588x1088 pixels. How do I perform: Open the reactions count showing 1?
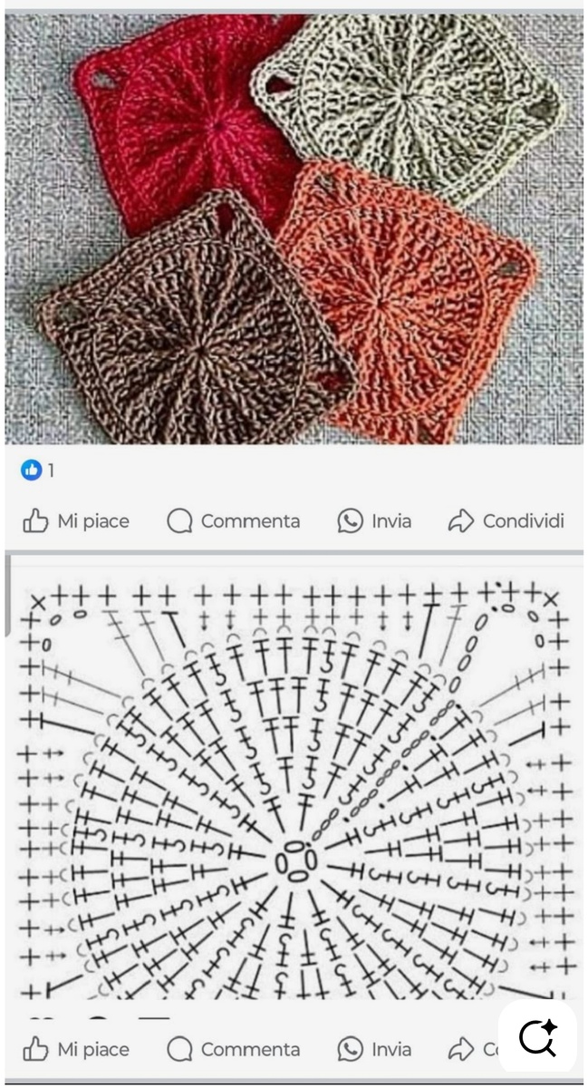(x=52, y=470)
